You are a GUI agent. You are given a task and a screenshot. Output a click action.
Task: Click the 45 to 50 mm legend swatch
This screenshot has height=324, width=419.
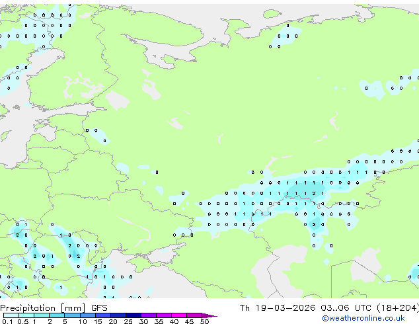click(x=194, y=315)
